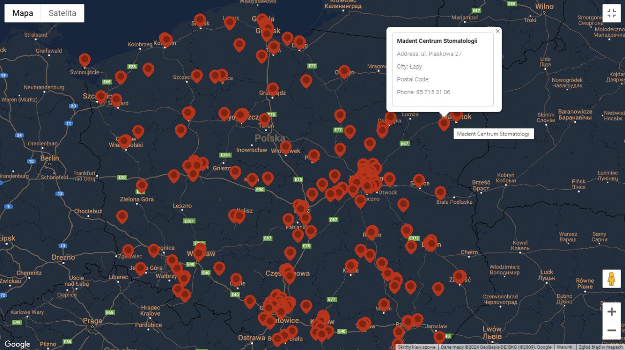Click the marker near Zielona Góra
625x350 pixels.
[x=142, y=186]
